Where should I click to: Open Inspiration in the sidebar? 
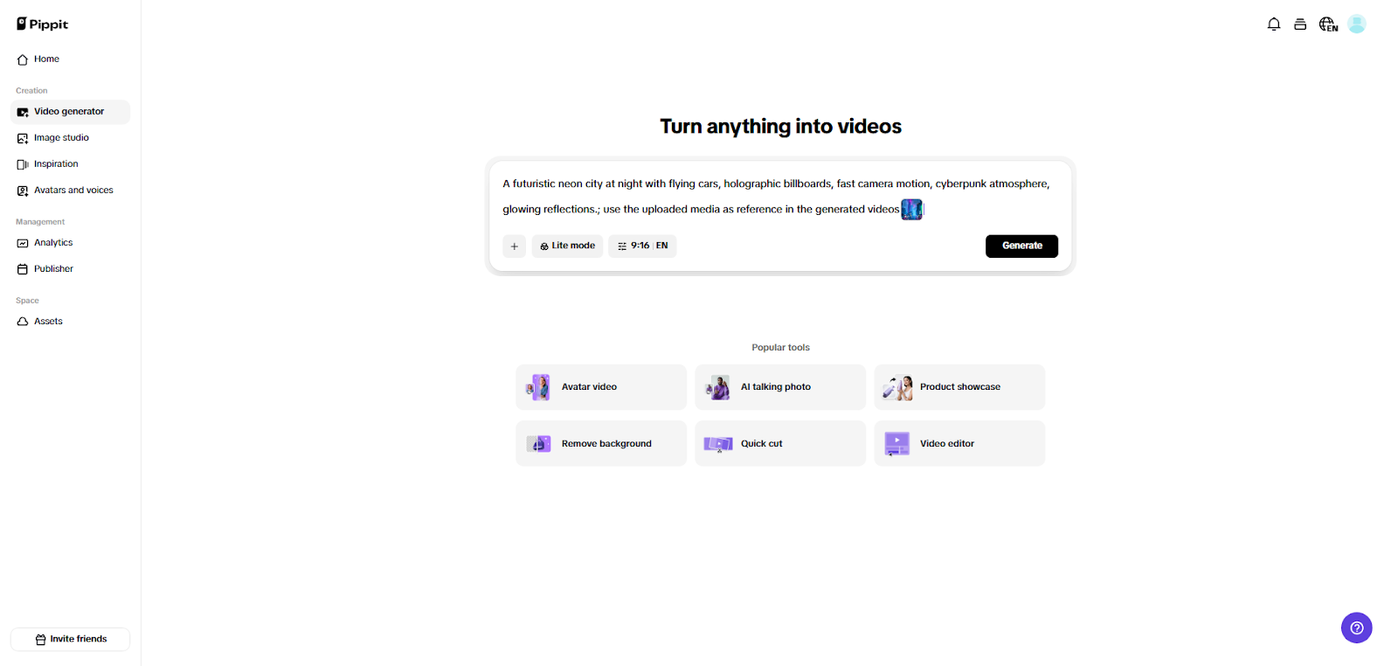(x=56, y=164)
